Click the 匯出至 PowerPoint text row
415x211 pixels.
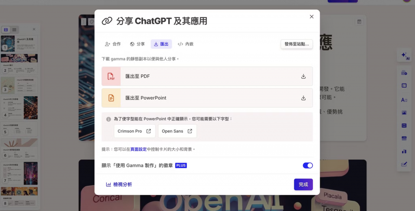coord(207,98)
